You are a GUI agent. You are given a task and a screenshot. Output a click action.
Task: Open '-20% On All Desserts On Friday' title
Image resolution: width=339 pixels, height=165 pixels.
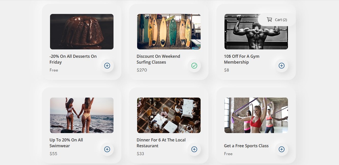point(73,59)
